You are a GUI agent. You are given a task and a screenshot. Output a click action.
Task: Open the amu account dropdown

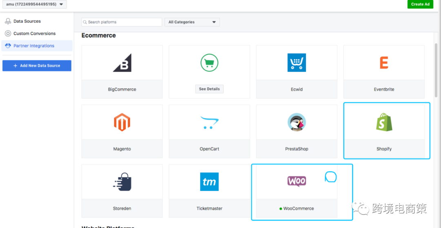click(35, 4)
